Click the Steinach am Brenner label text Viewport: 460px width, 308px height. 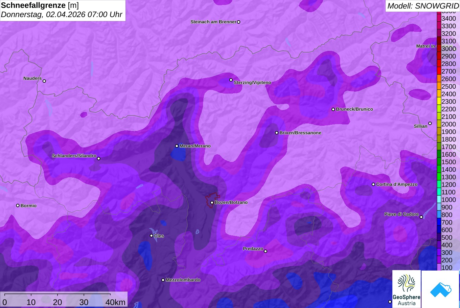(x=213, y=22)
